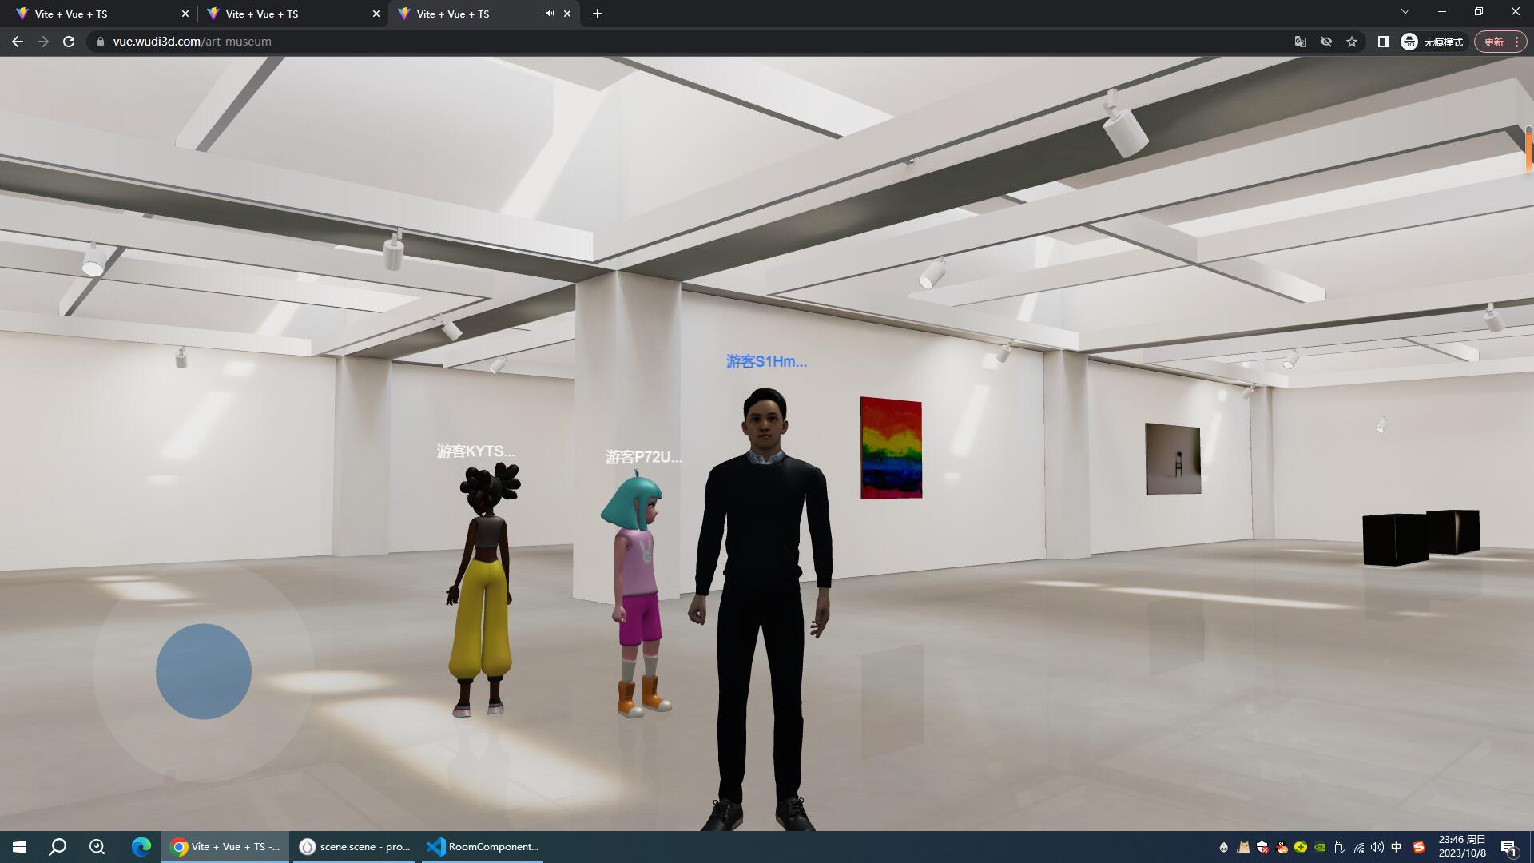Viewport: 1534px width, 863px height.
Task: Open a new browser tab
Action: click(x=598, y=14)
